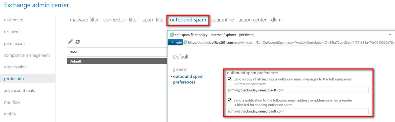
Task: Open mobile in the left navigation
Action: [10, 114]
